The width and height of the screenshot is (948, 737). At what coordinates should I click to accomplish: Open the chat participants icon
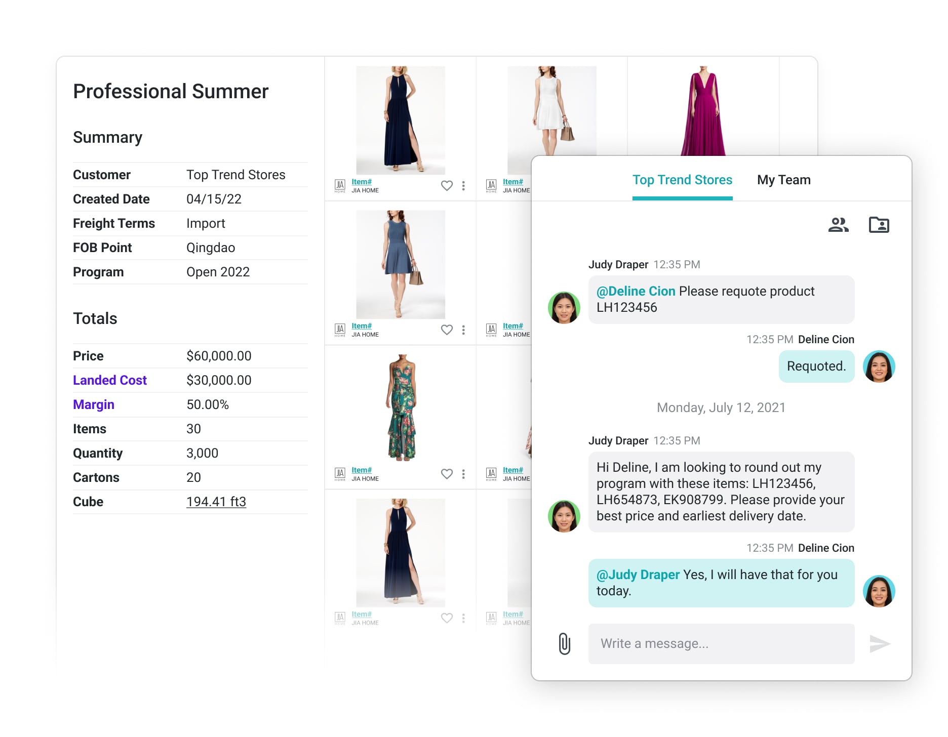point(838,225)
